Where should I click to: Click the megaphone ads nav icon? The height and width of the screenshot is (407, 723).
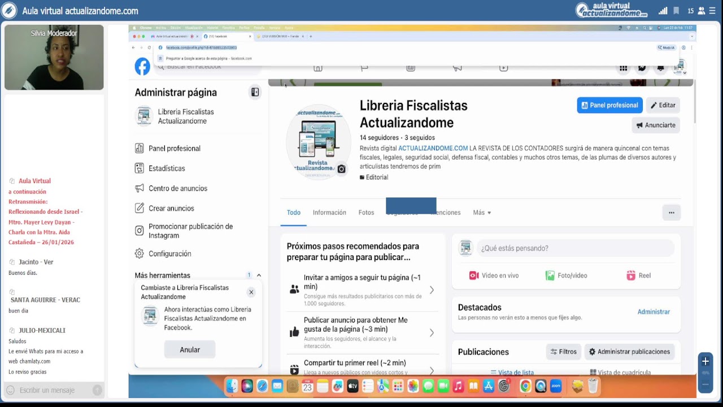coord(457,68)
